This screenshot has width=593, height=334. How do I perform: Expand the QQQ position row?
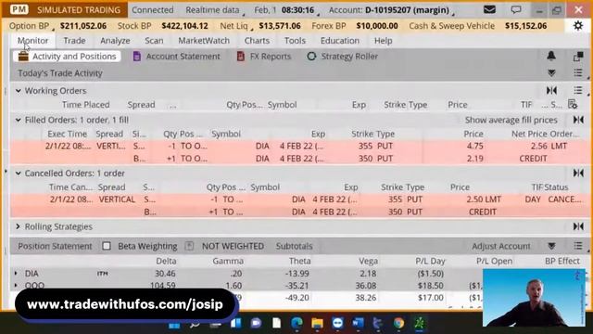click(x=16, y=285)
